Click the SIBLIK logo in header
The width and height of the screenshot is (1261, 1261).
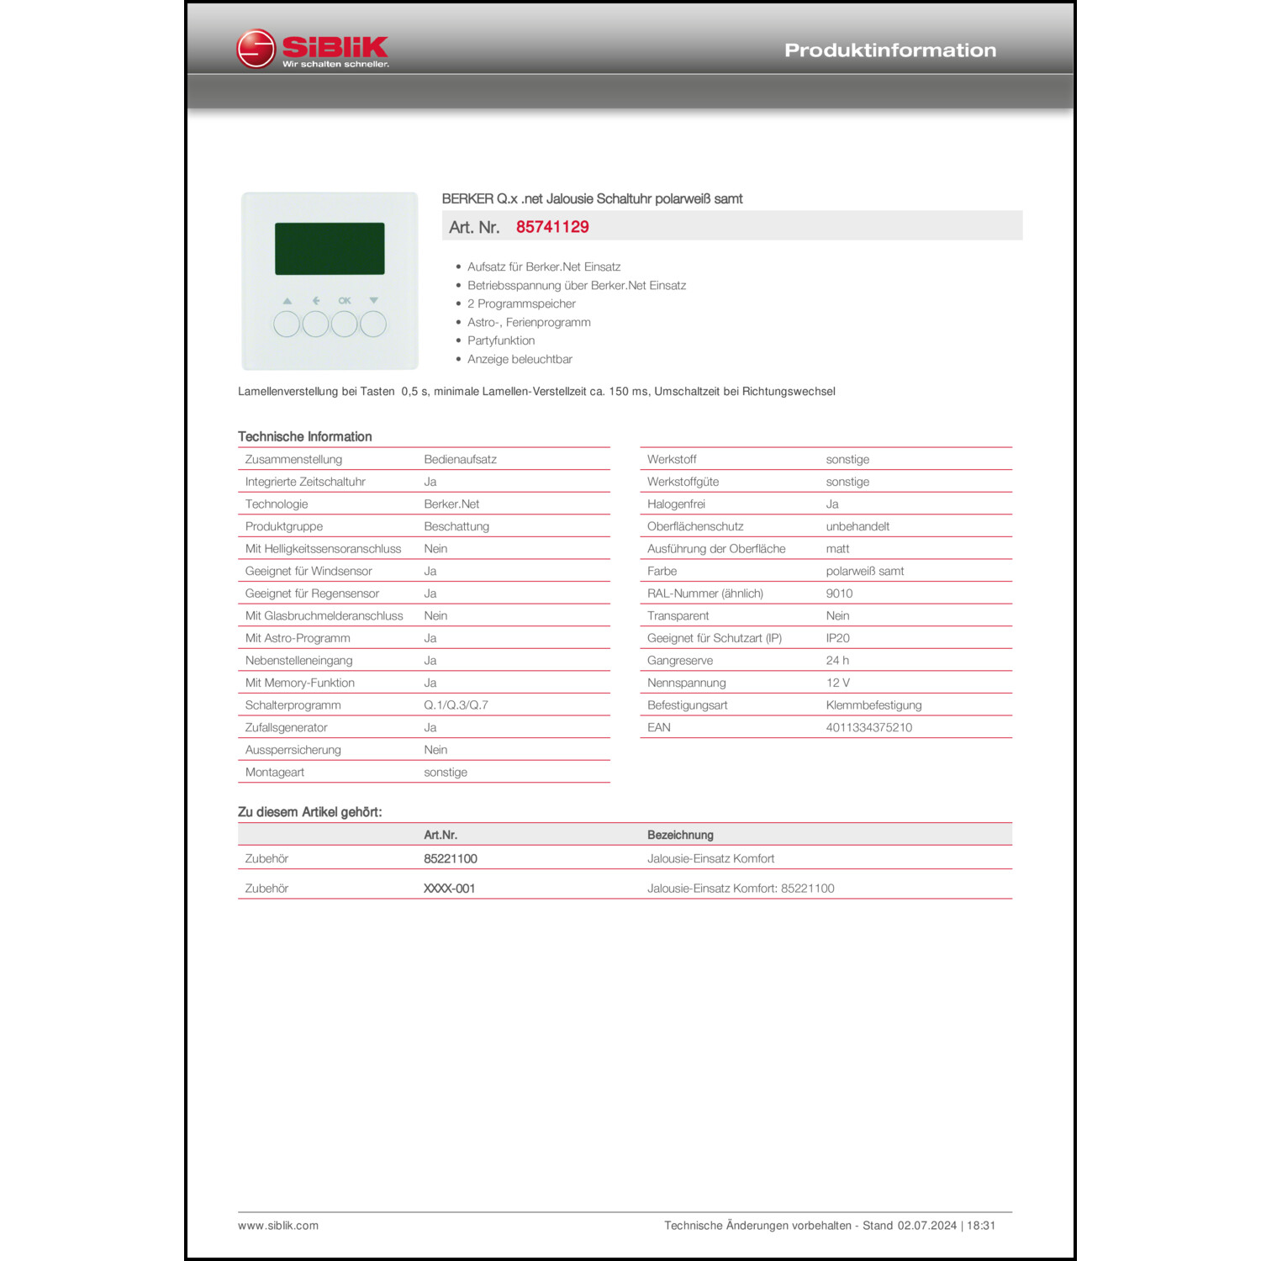[313, 50]
